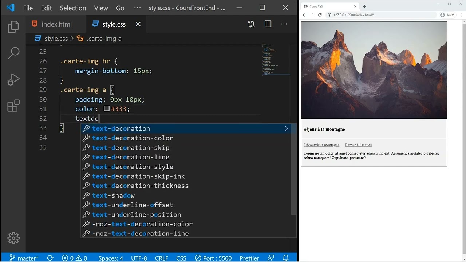Open the File menu
The height and width of the screenshot is (262, 466).
[x=28, y=8]
